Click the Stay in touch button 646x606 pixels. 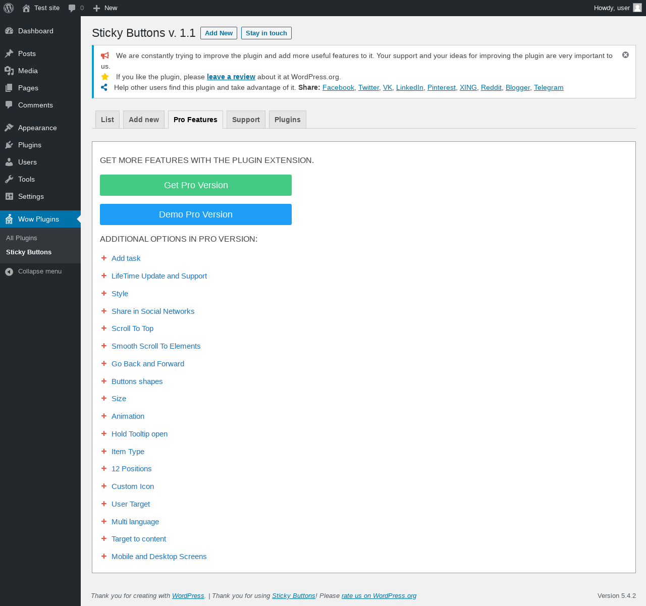tap(266, 33)
